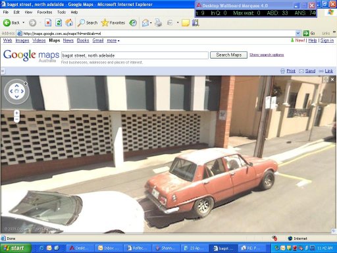Click the Link to map link
This screenshot has width=337, height=253.
329,71
